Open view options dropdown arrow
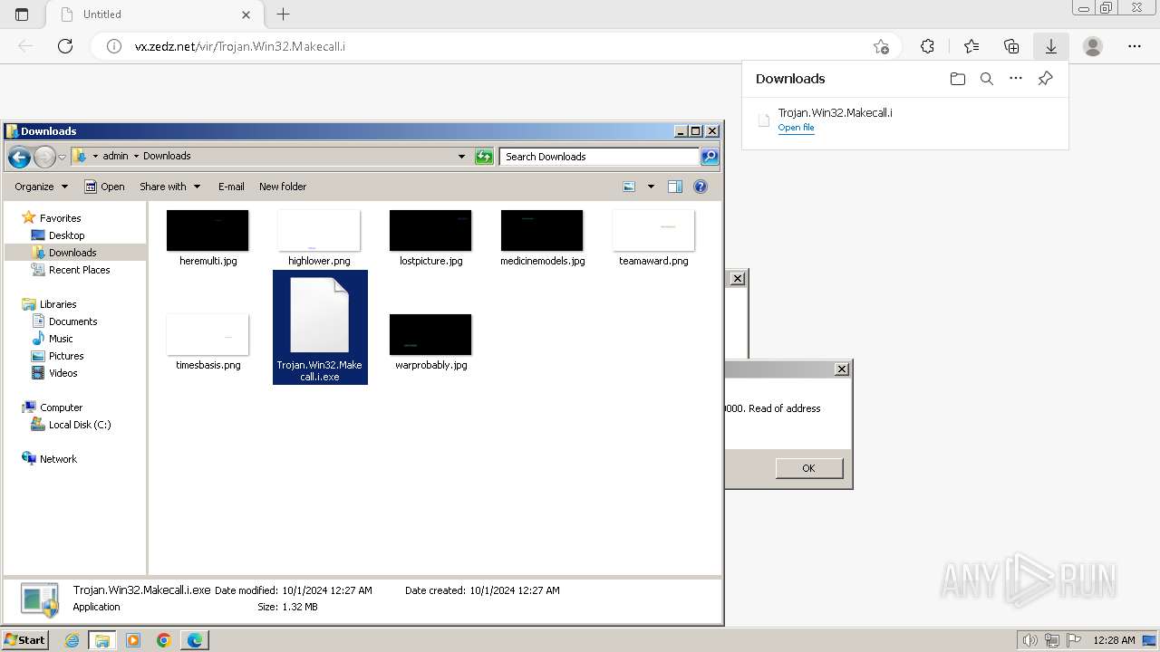The image size is (1160, 652). [650, 187]
